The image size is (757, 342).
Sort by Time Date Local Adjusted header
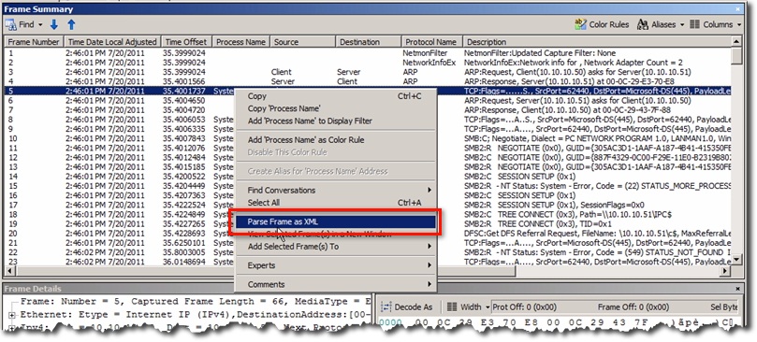112,42
